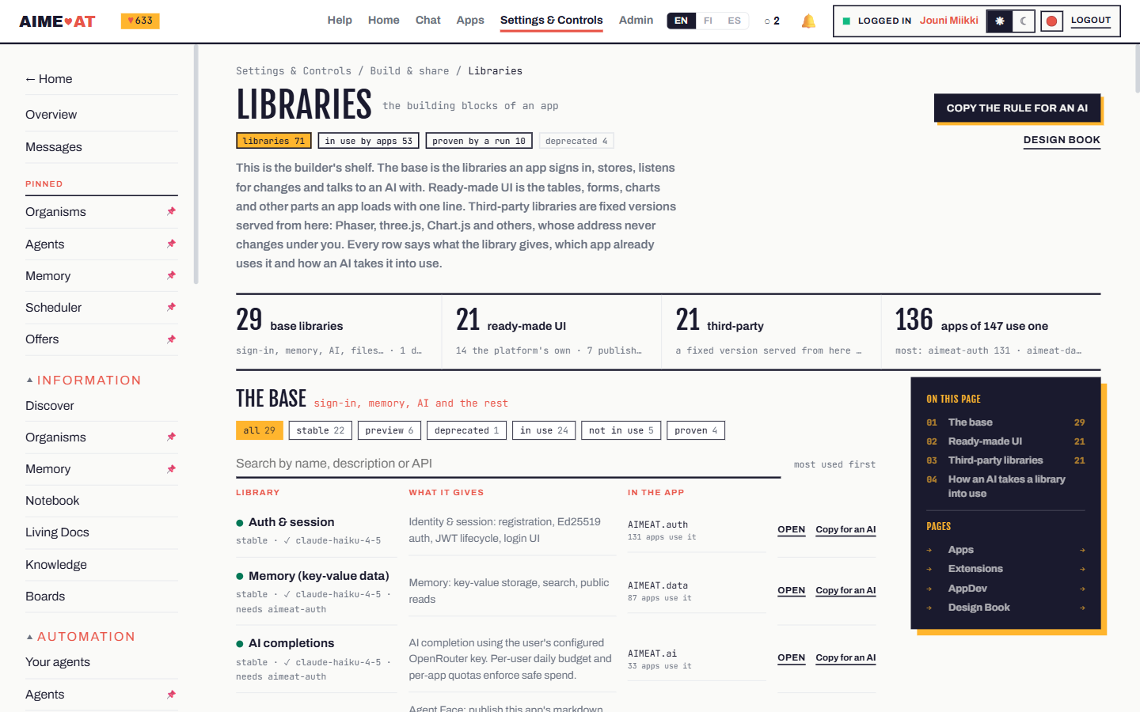1140x712 pixels.
Task: Click Logout
Action: click(x=1091, y=21)
